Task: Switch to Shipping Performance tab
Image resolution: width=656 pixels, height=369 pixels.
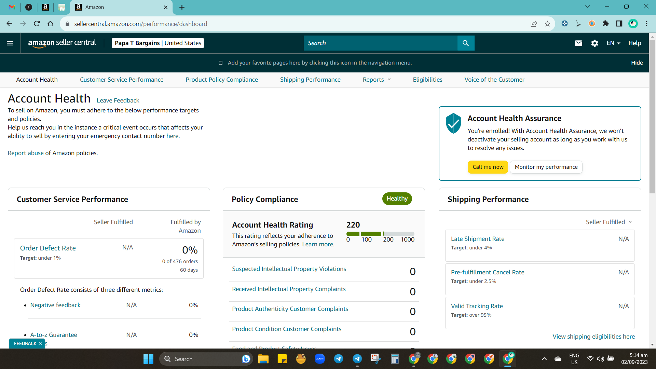Action: coord(310,80)
